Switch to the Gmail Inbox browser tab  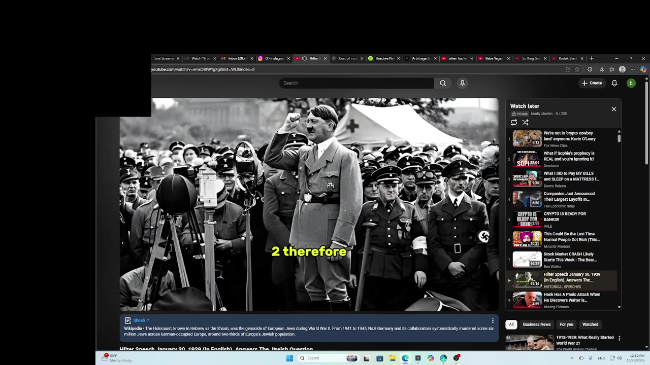[237, 58]
